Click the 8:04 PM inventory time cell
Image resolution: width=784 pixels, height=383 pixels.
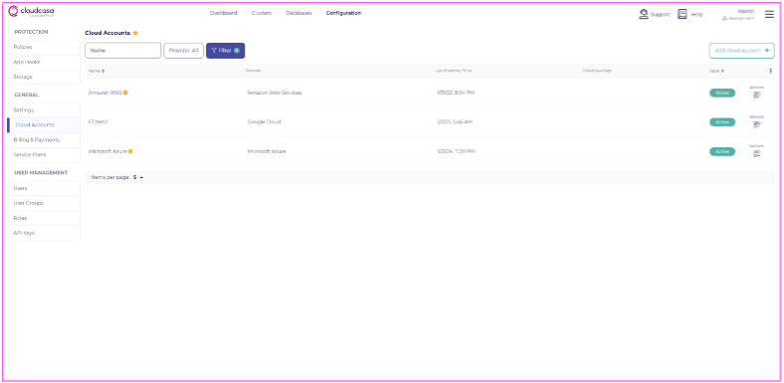point(455,93)
